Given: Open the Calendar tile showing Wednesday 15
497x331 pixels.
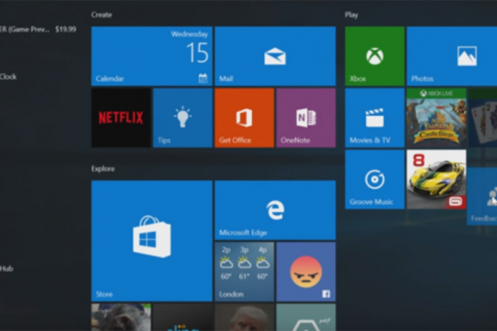Looking at the screenshot, I should [x=152, y=56].
